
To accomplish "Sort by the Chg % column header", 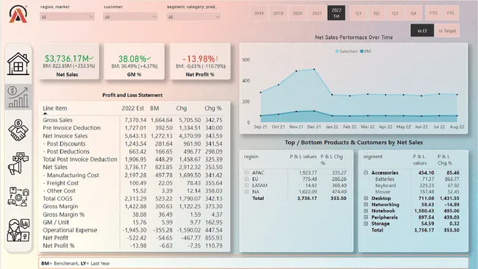I will click(213, 108).
